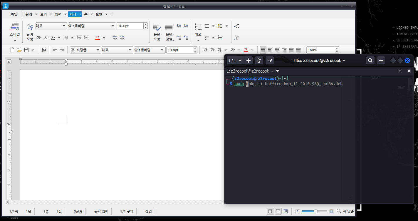This screenshot has height=221, width=418.
Task: Toggle bold in lower toolbar
Action: click(x=205, y=50)
